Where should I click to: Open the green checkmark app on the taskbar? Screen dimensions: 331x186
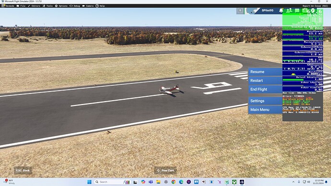(227, 182)
